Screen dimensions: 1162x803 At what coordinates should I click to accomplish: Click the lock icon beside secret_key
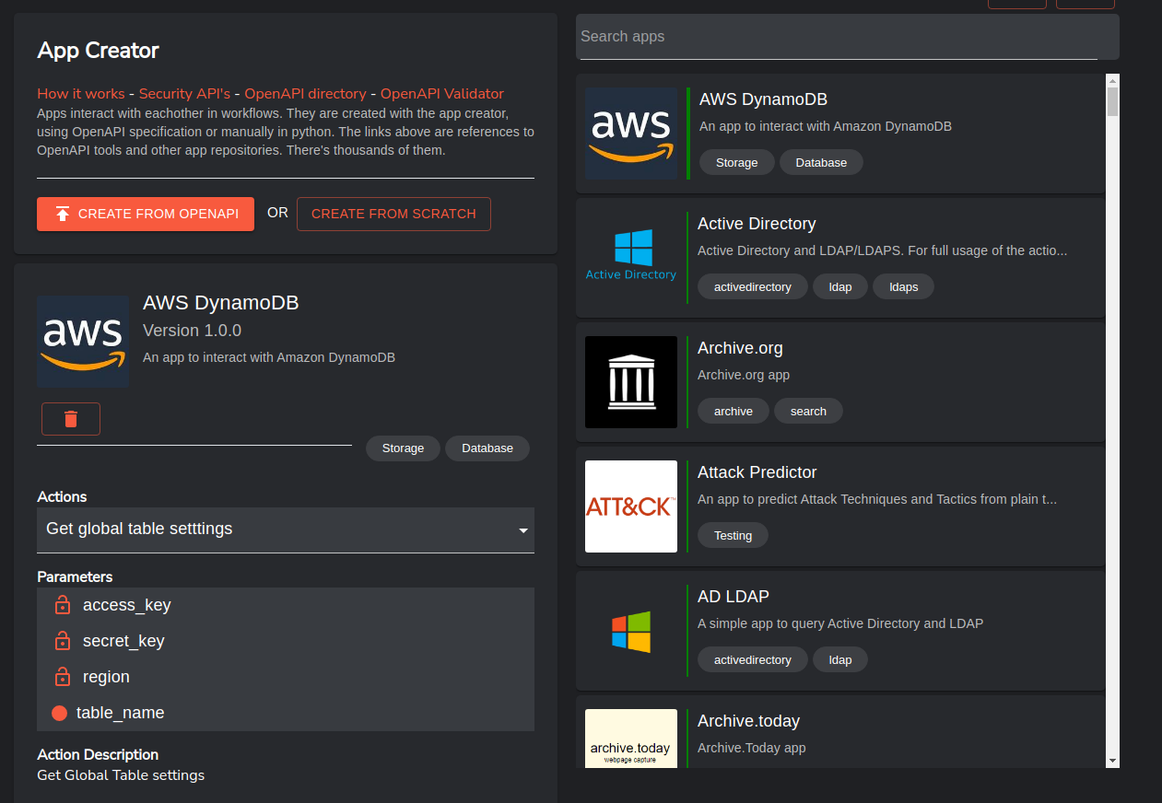[x=62, y=641]
